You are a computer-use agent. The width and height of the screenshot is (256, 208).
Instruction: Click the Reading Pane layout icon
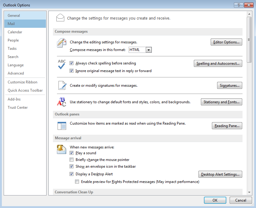[62, 126]
